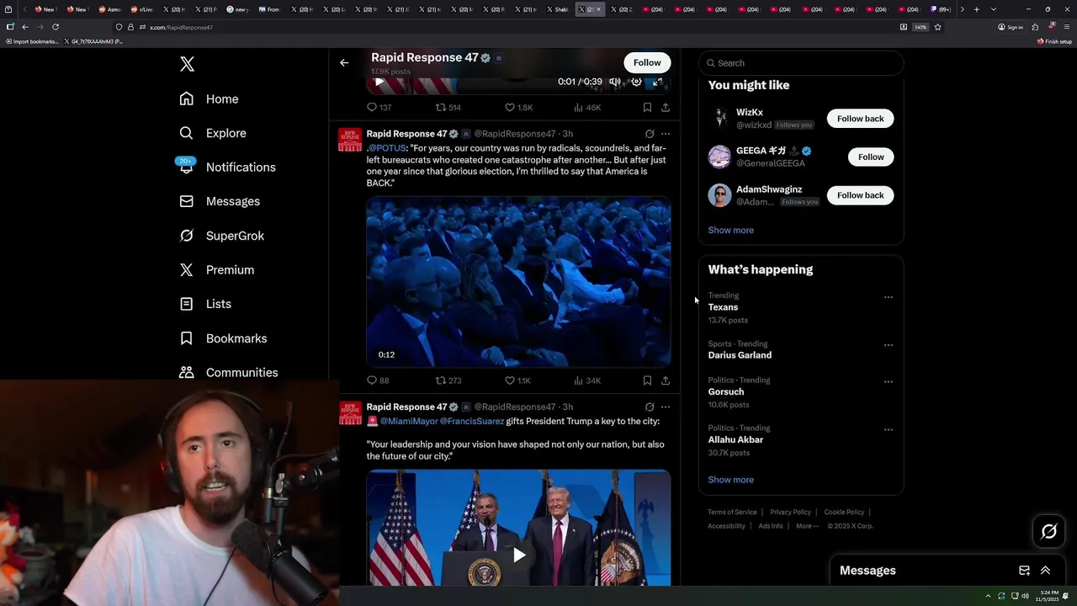Image resolution: width=1077 pixels, height=606 pixels.
Task: Click the back arrow beside Rapid Response 47
Action: coord(344,62)
